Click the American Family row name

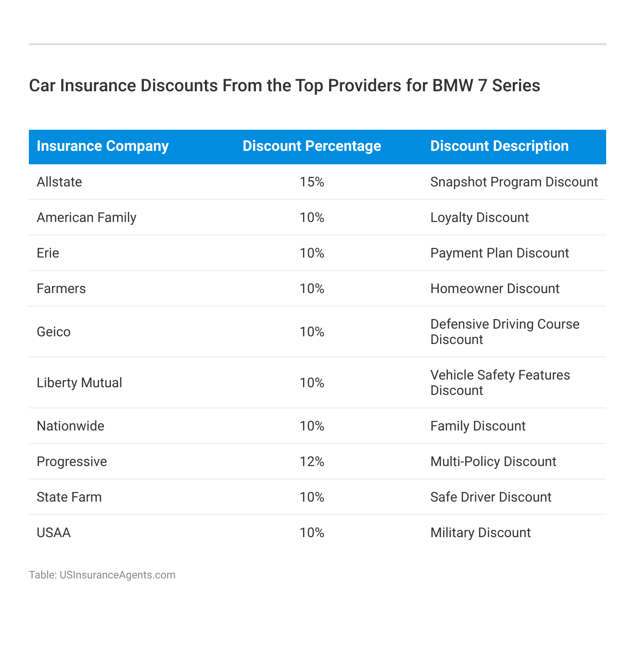87,218
